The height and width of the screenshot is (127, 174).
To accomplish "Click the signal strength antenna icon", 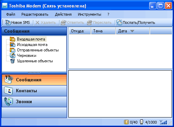I will (163, 122).
